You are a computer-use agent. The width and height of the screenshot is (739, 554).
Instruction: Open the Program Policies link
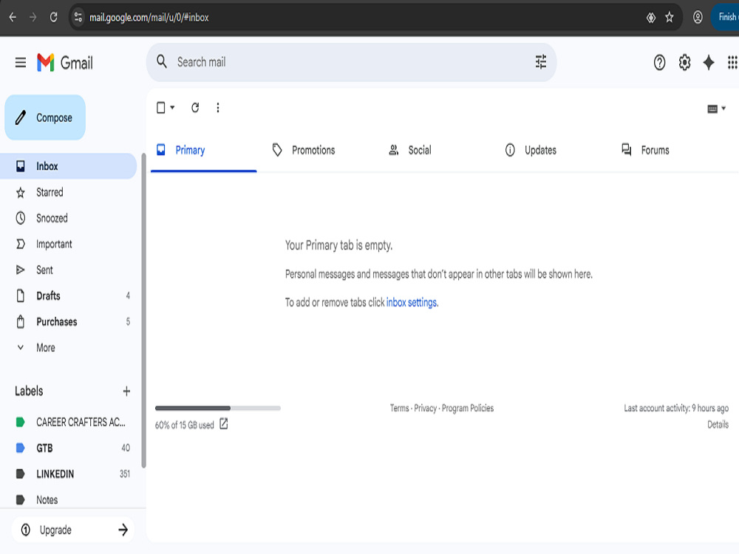pos(468,408)
